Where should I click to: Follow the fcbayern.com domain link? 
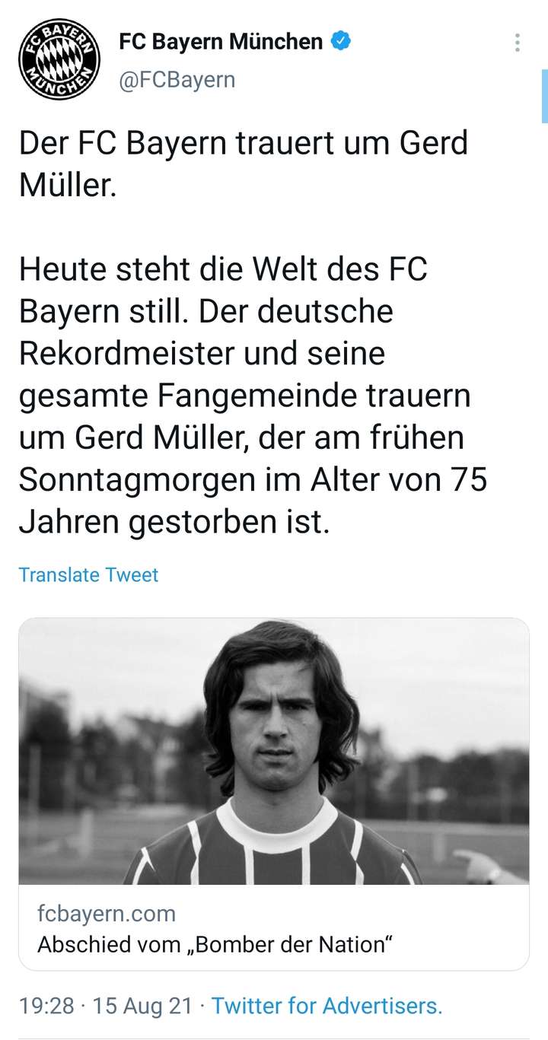click(107, 913)
